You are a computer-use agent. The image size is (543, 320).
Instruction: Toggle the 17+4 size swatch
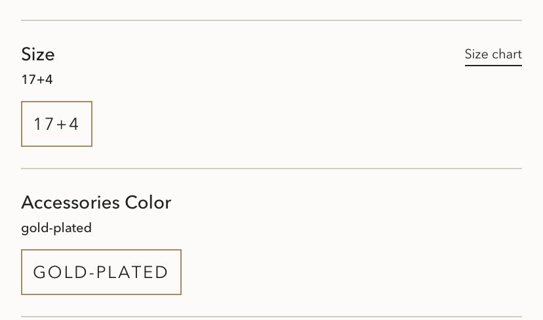(56, 124)
